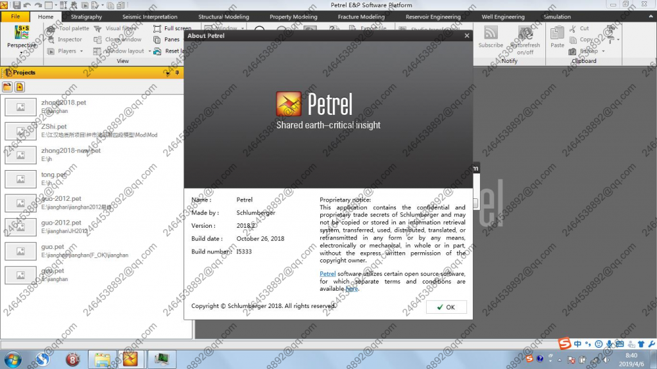Click the Bitmap camera icon
The width and height of the screenshot is (657, 369).
[572, 51]
